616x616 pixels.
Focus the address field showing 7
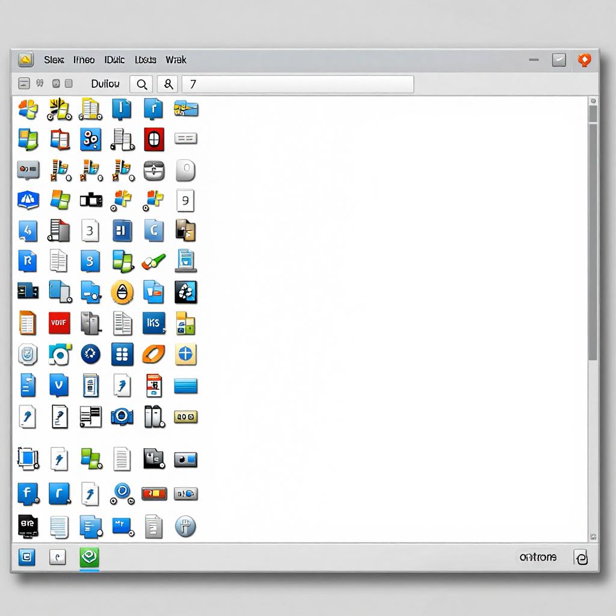pos(298,84)
